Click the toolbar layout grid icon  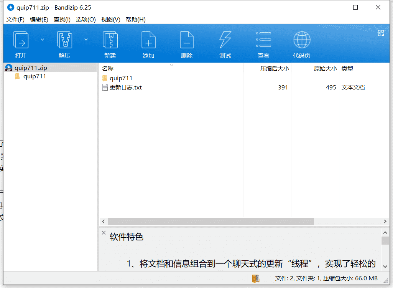381,33
